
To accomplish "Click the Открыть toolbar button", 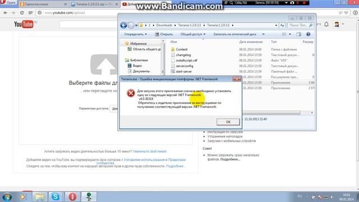I will point(164,34).
